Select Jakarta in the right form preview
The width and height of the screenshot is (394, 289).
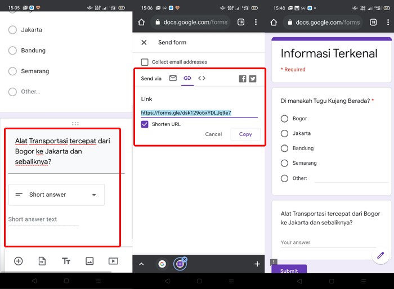pyautogui.click(x=284, y=133)
